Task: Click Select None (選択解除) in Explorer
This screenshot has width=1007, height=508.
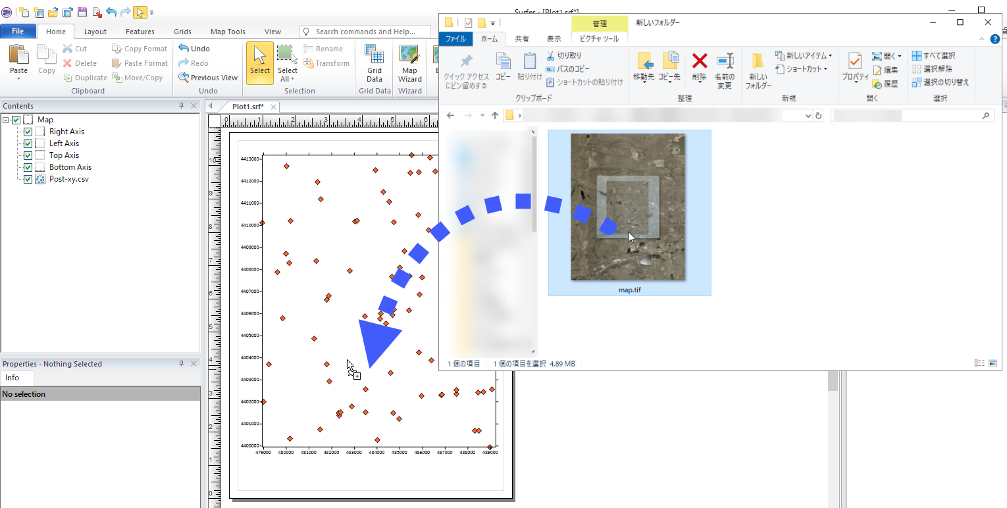Action: pyautogui.click(x=932, y=68)
